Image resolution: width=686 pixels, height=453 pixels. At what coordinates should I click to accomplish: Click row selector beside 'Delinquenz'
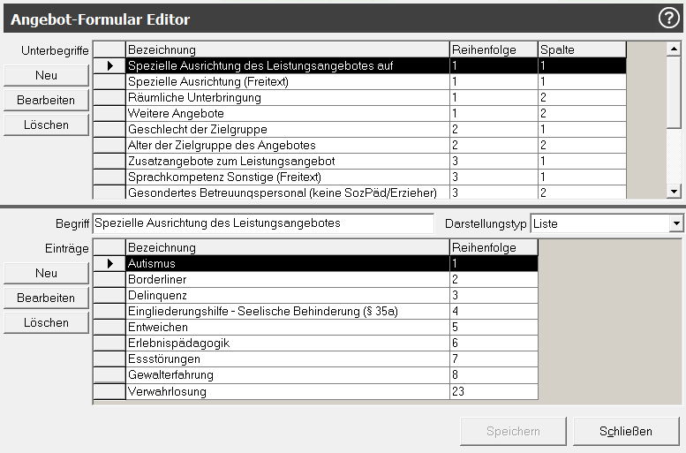pyautogui.click(x=109, y=295)
